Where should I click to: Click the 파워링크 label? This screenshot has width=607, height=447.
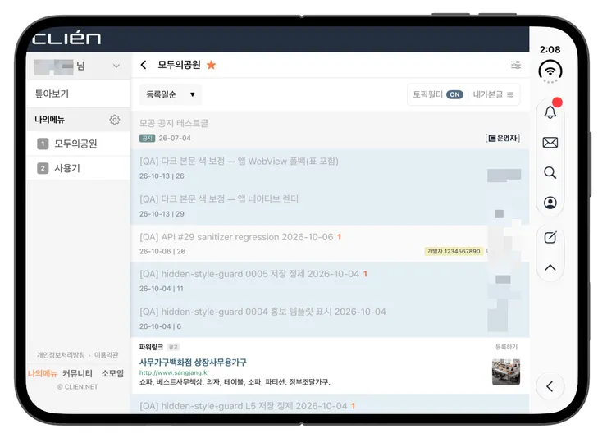coord(152,347)
